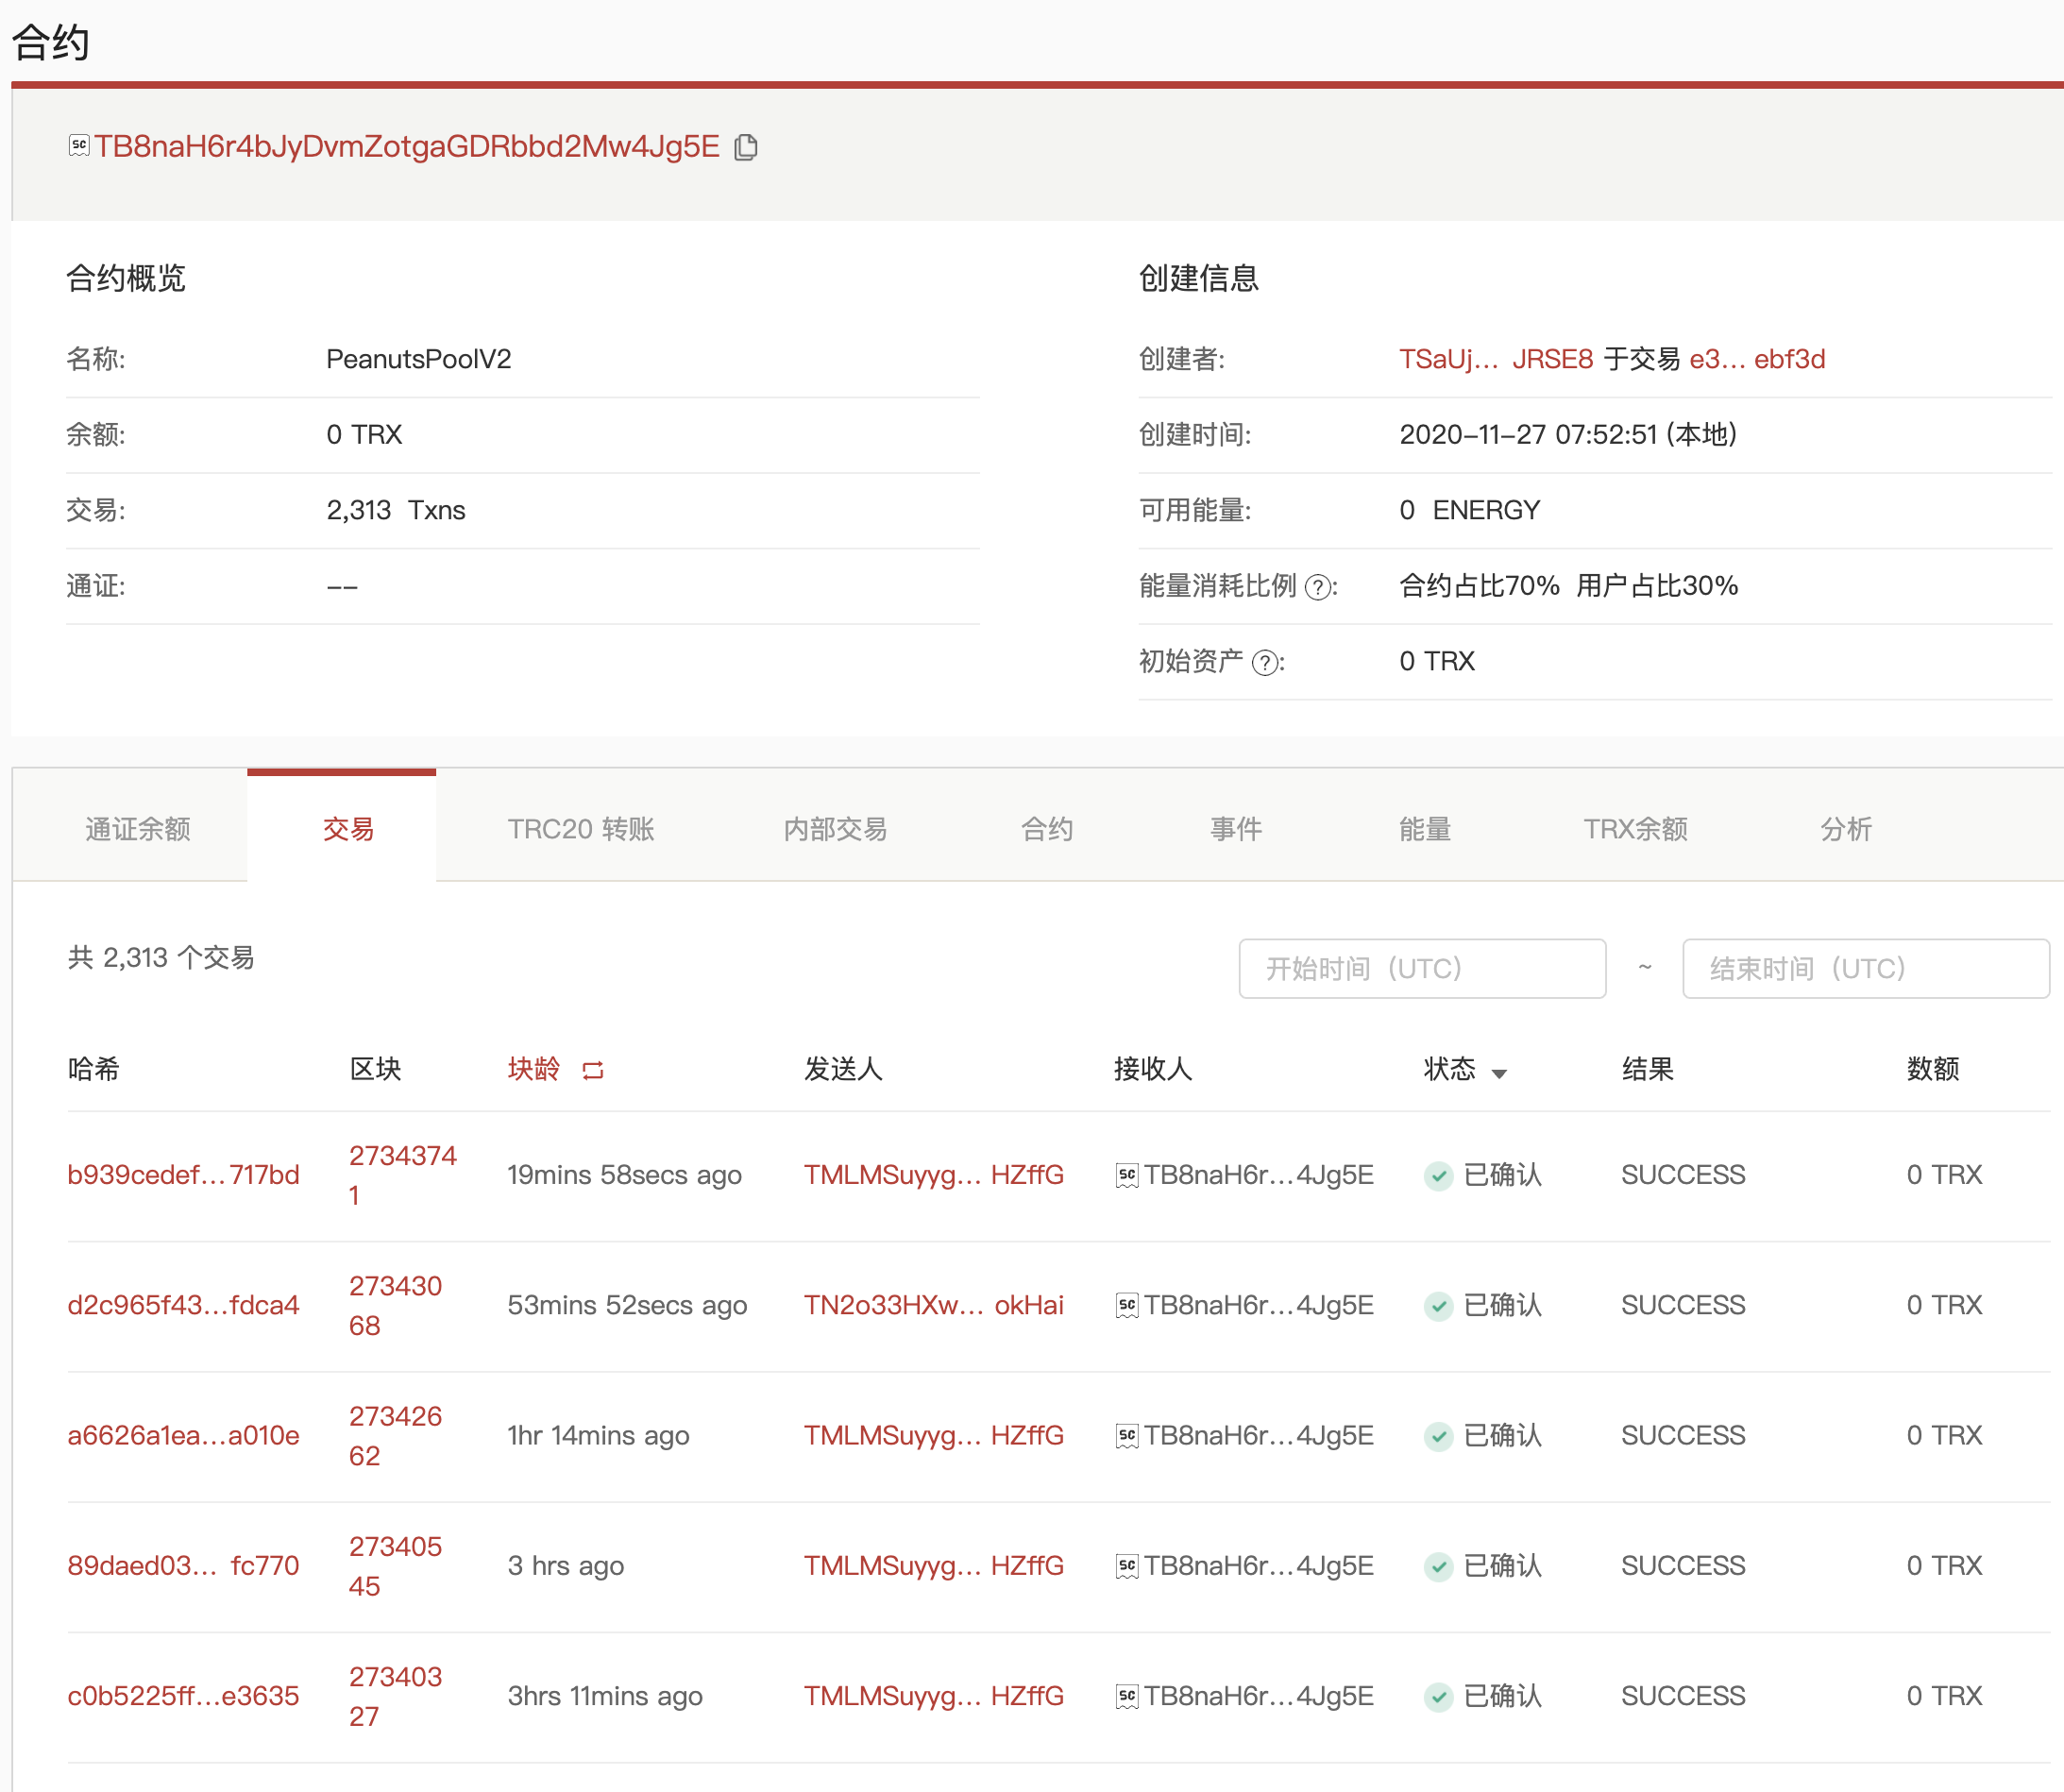Open the 内部交易 tab
The image size is (2064, 1792).
pyautogui.click(x=835, y=829)
